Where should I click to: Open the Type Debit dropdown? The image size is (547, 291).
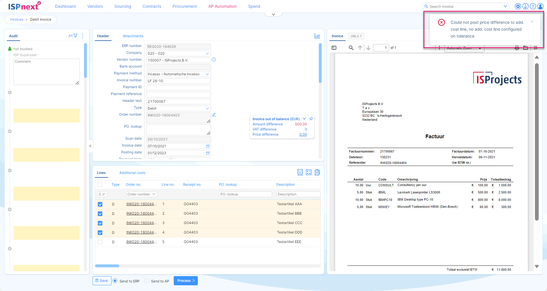pyautogui.click(x=178, y=108)
